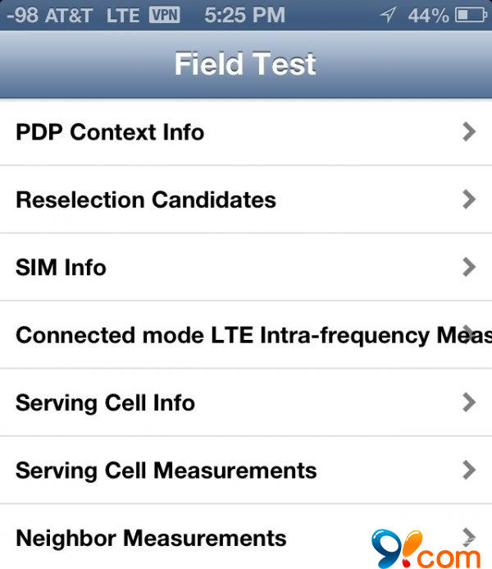Open PDP Context Info row

(x=110, y=132)
